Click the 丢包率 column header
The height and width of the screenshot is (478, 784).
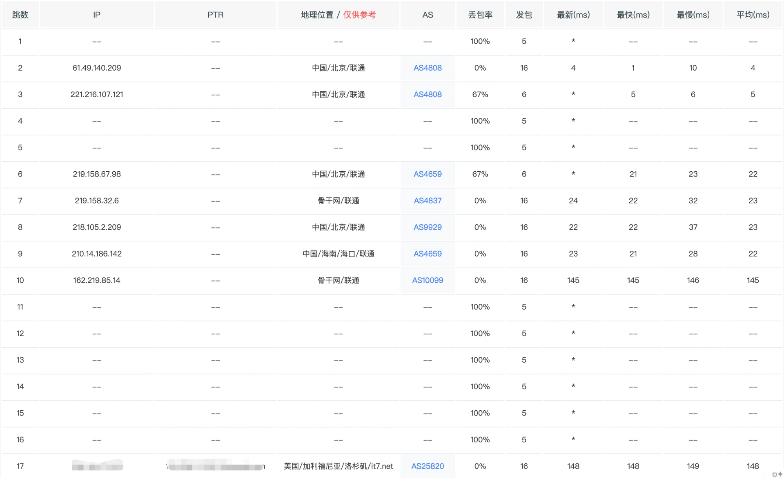coord(480,15)
